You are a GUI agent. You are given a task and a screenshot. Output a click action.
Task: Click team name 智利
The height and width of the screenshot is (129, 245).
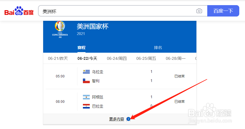[95, 81]
